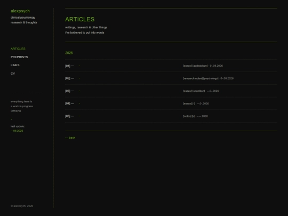
Task: Select the [notes] tag in row 05
Action: tap(187, 116)
